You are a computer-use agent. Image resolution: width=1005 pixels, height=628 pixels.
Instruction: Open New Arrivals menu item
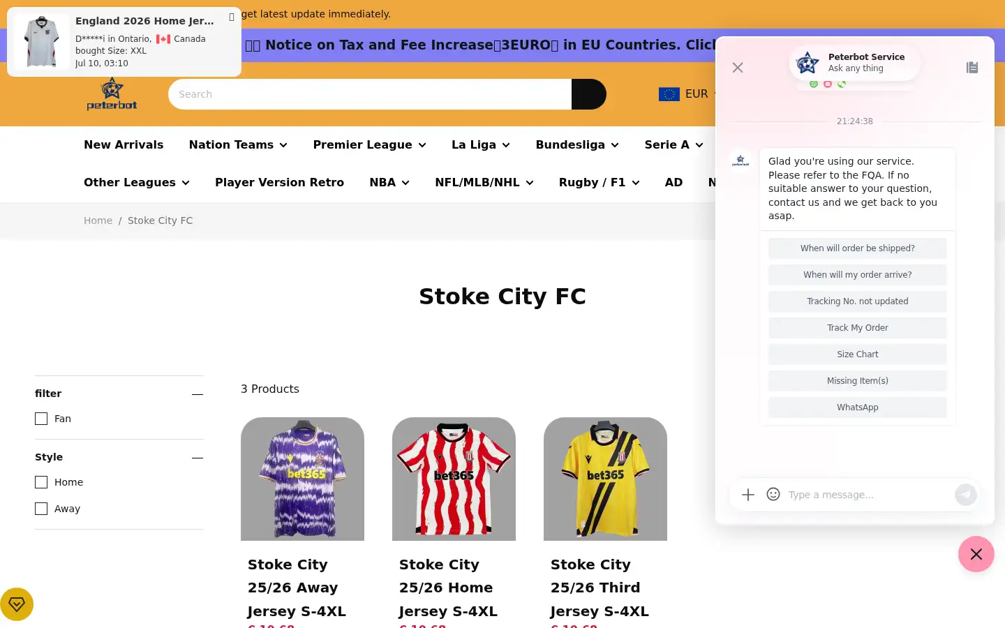coord(124,145)
